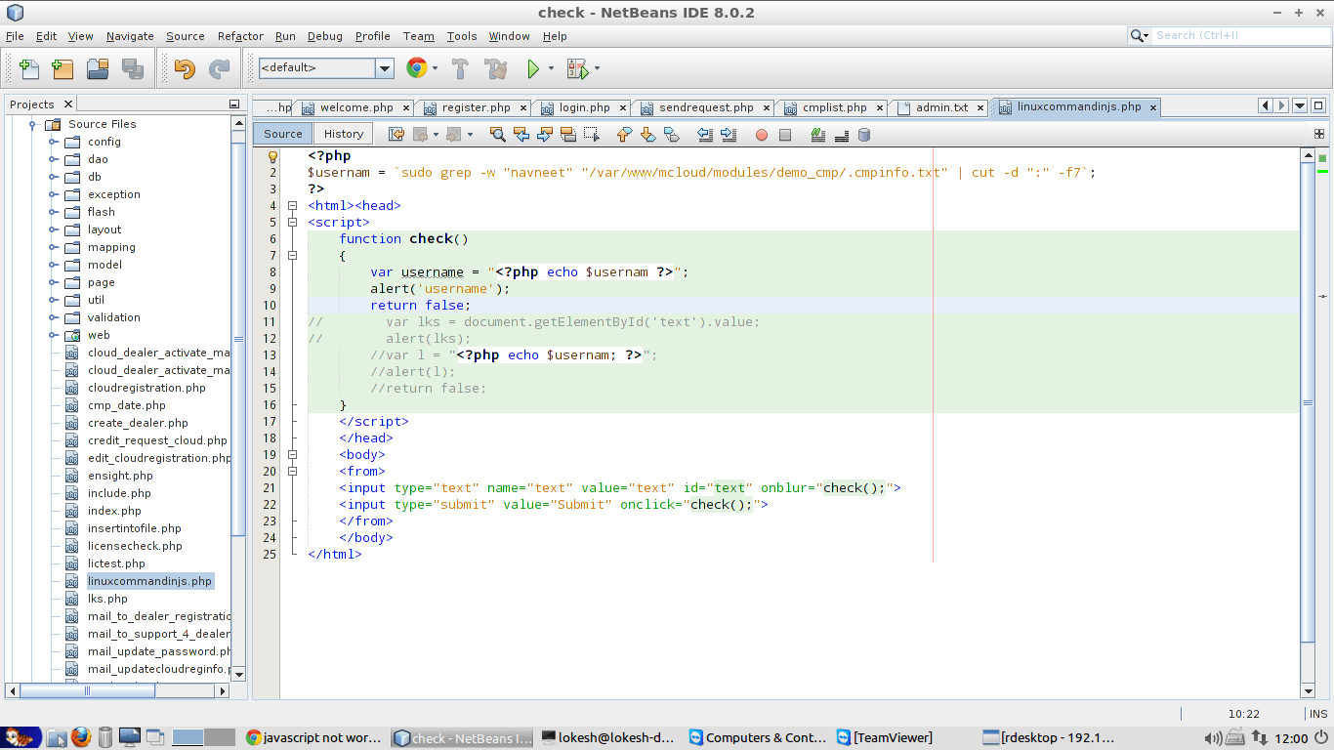
Task: Expand the dao folder node
Action: pos(53,159)
